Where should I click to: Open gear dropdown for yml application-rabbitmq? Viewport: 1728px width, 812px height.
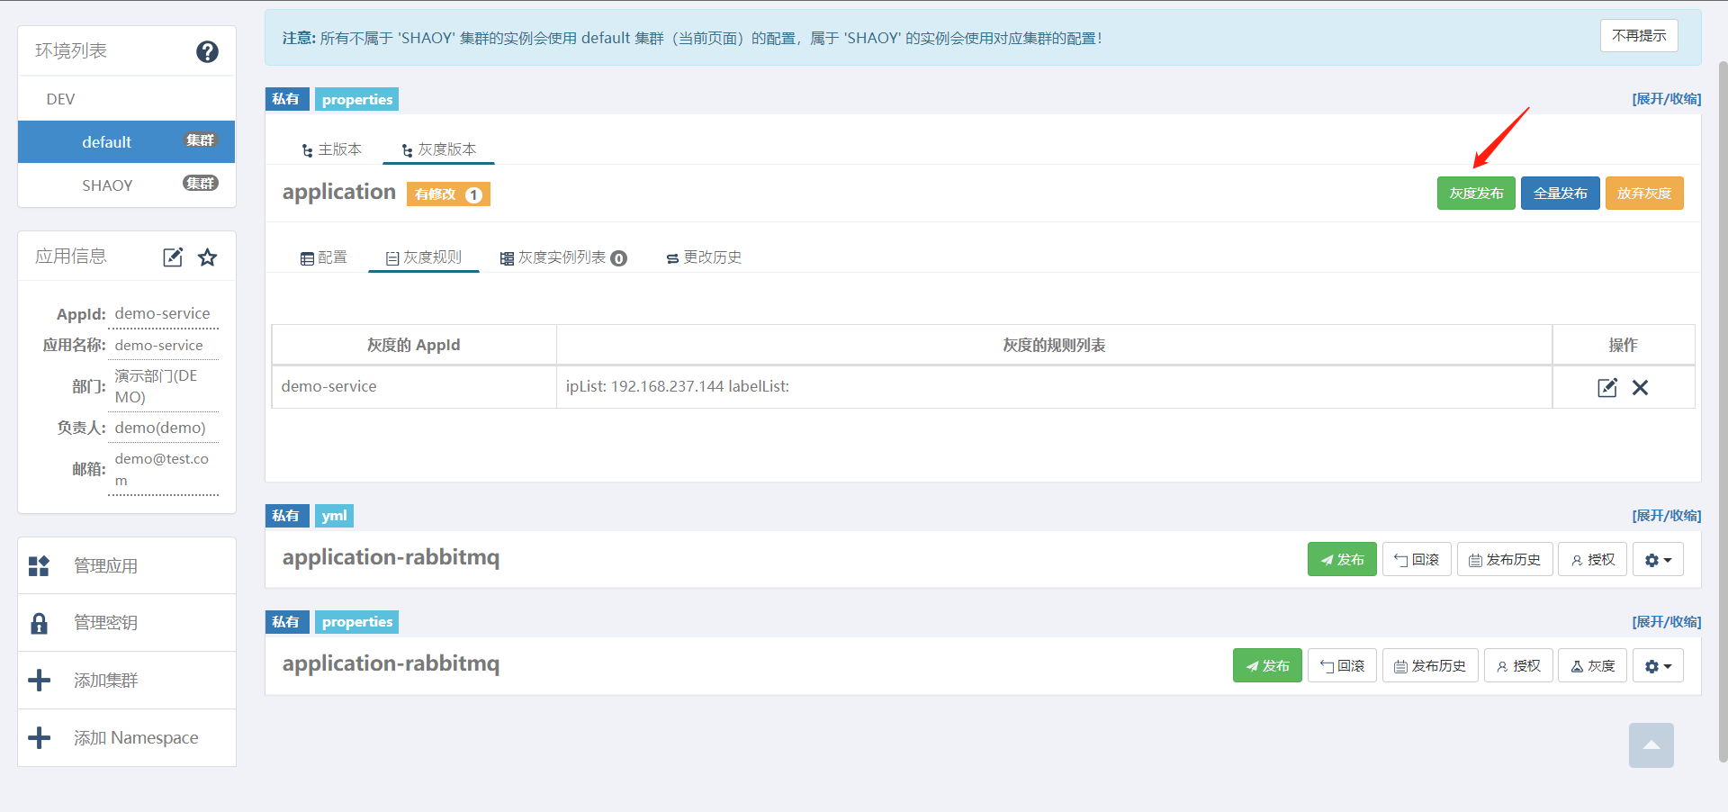click(x=1657, y=560)
